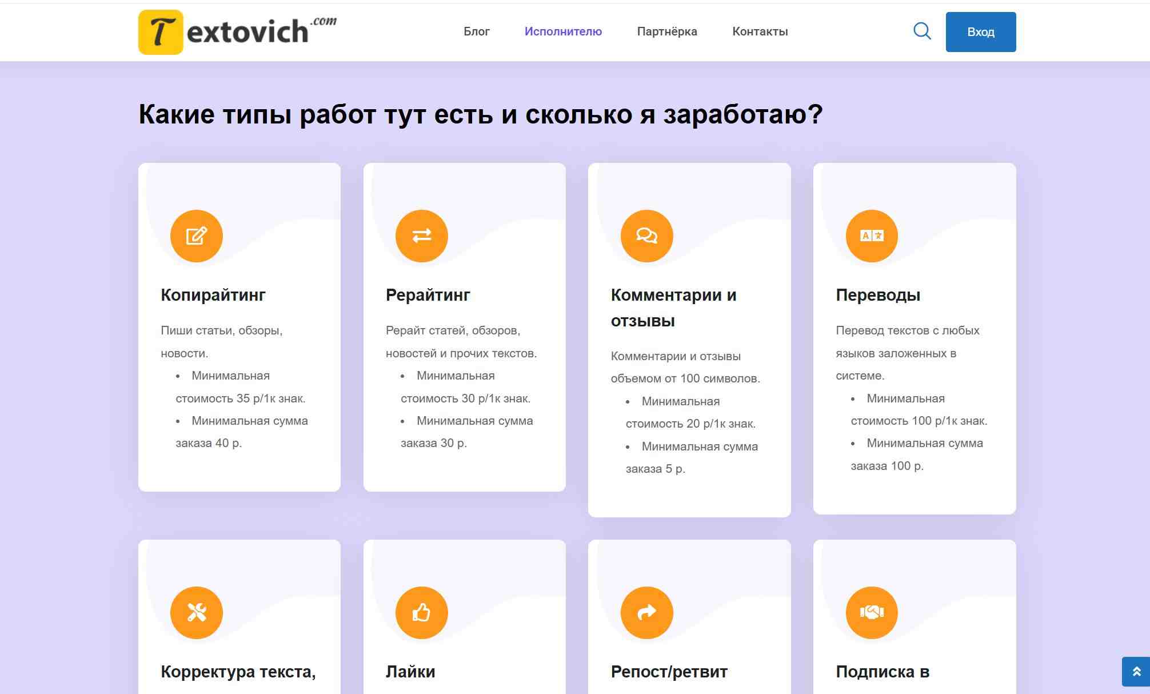The height and width of the screenshot is (694, 1150).
Task: Click the Рерайтинг card title
Action: pyautogui.click(x=428, y=295)
